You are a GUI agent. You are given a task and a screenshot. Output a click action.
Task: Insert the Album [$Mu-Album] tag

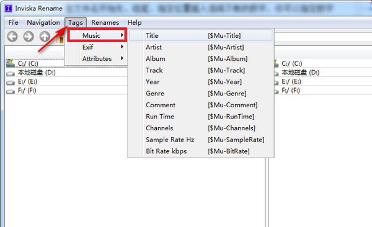pos(201,59)
